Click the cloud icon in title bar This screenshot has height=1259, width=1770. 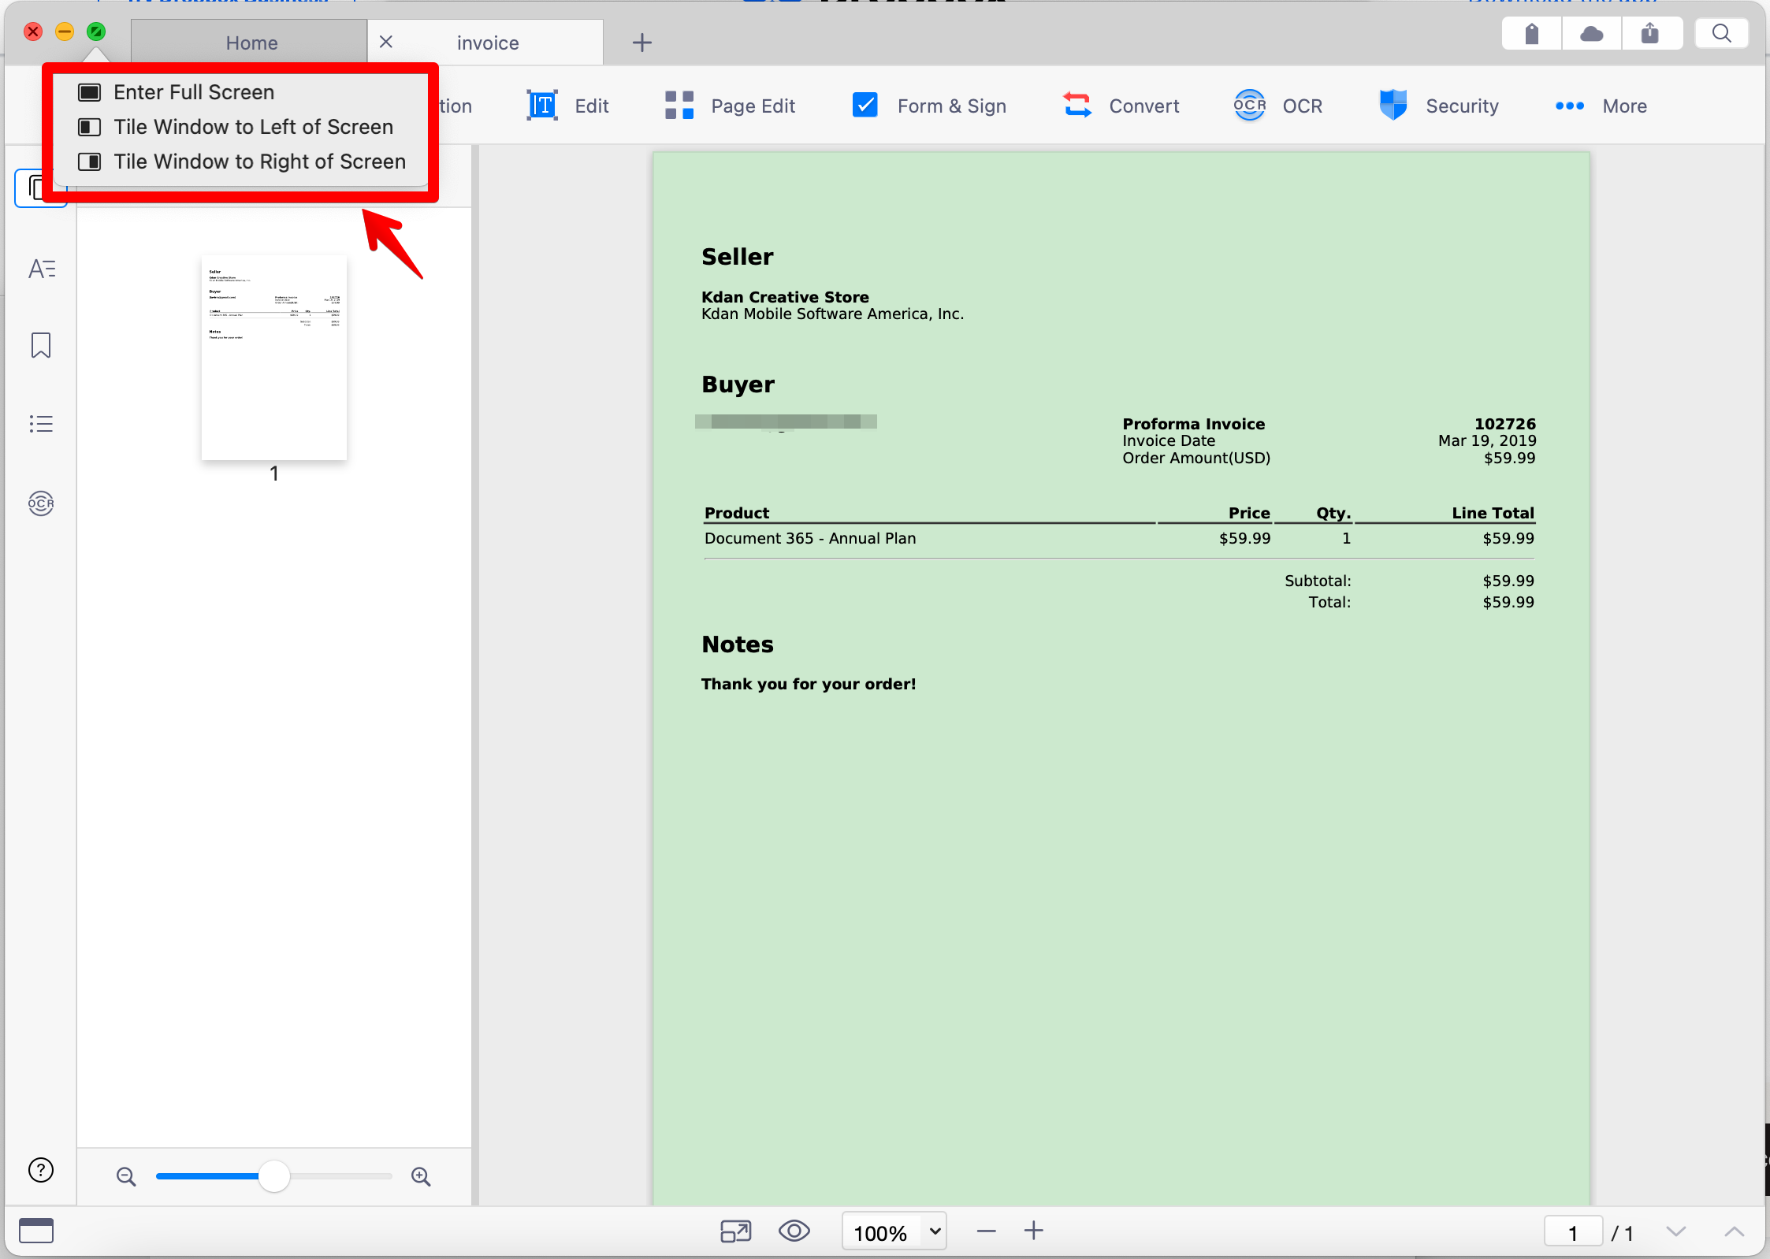[x=1591, y=34]
